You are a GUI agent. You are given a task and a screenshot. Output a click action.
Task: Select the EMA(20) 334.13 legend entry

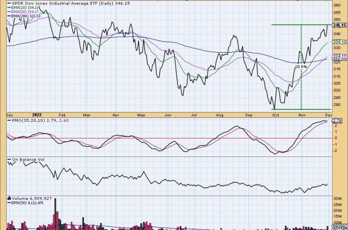tap(25, 8)
